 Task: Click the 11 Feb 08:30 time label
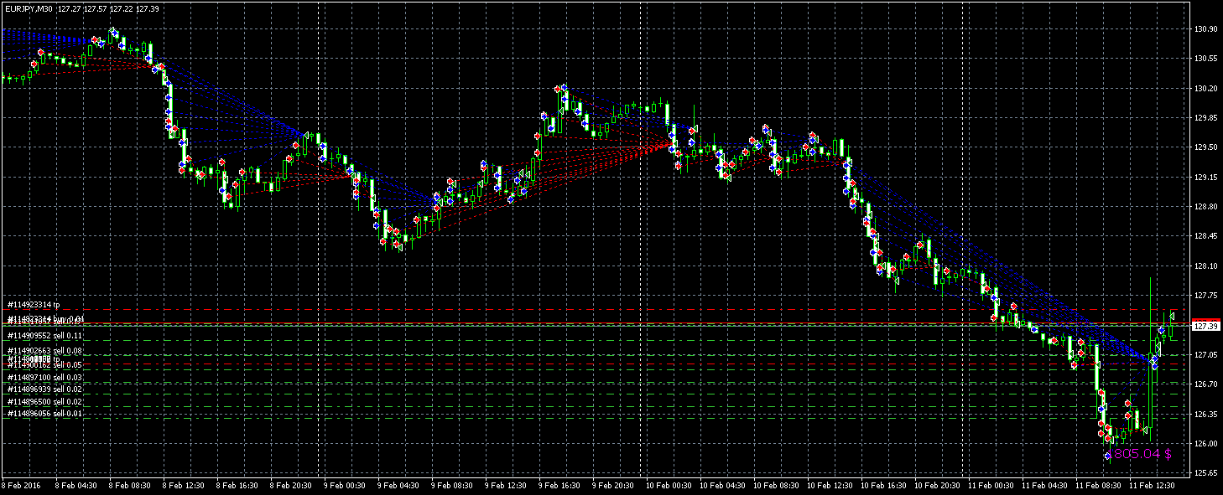1100,485
